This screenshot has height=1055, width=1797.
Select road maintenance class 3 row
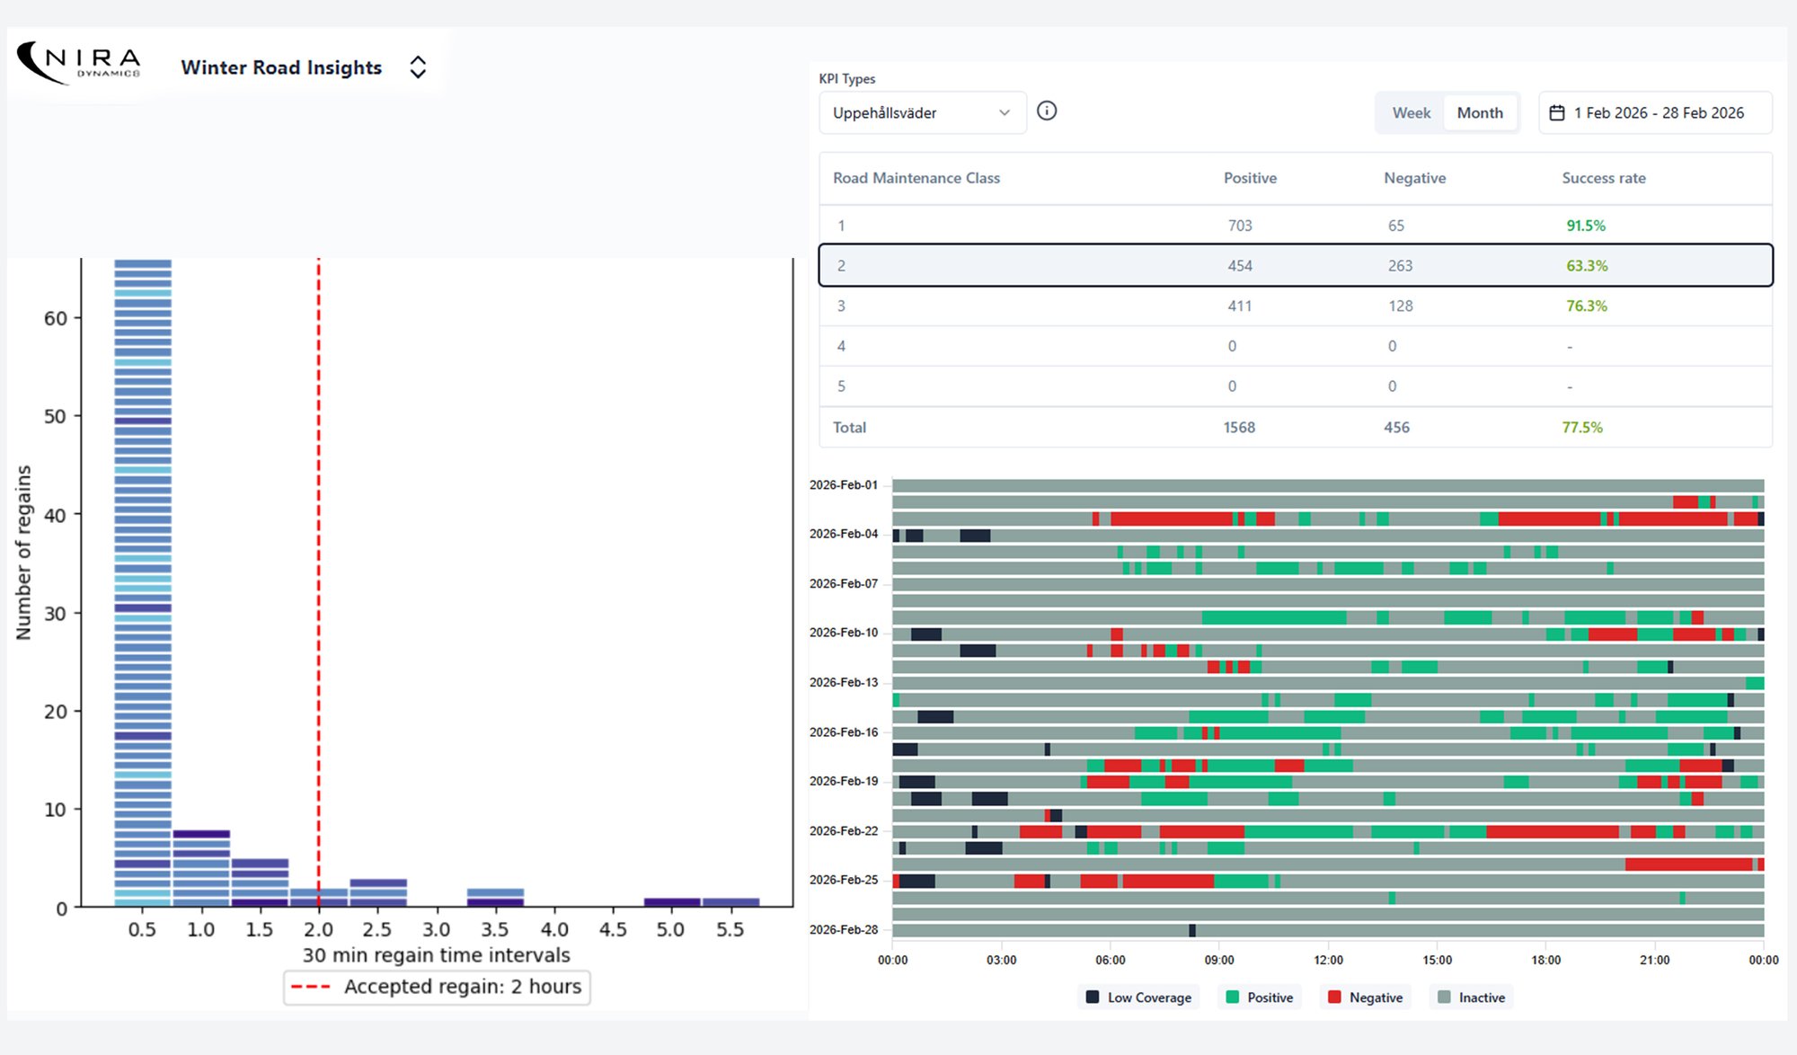coord(1295,306)
